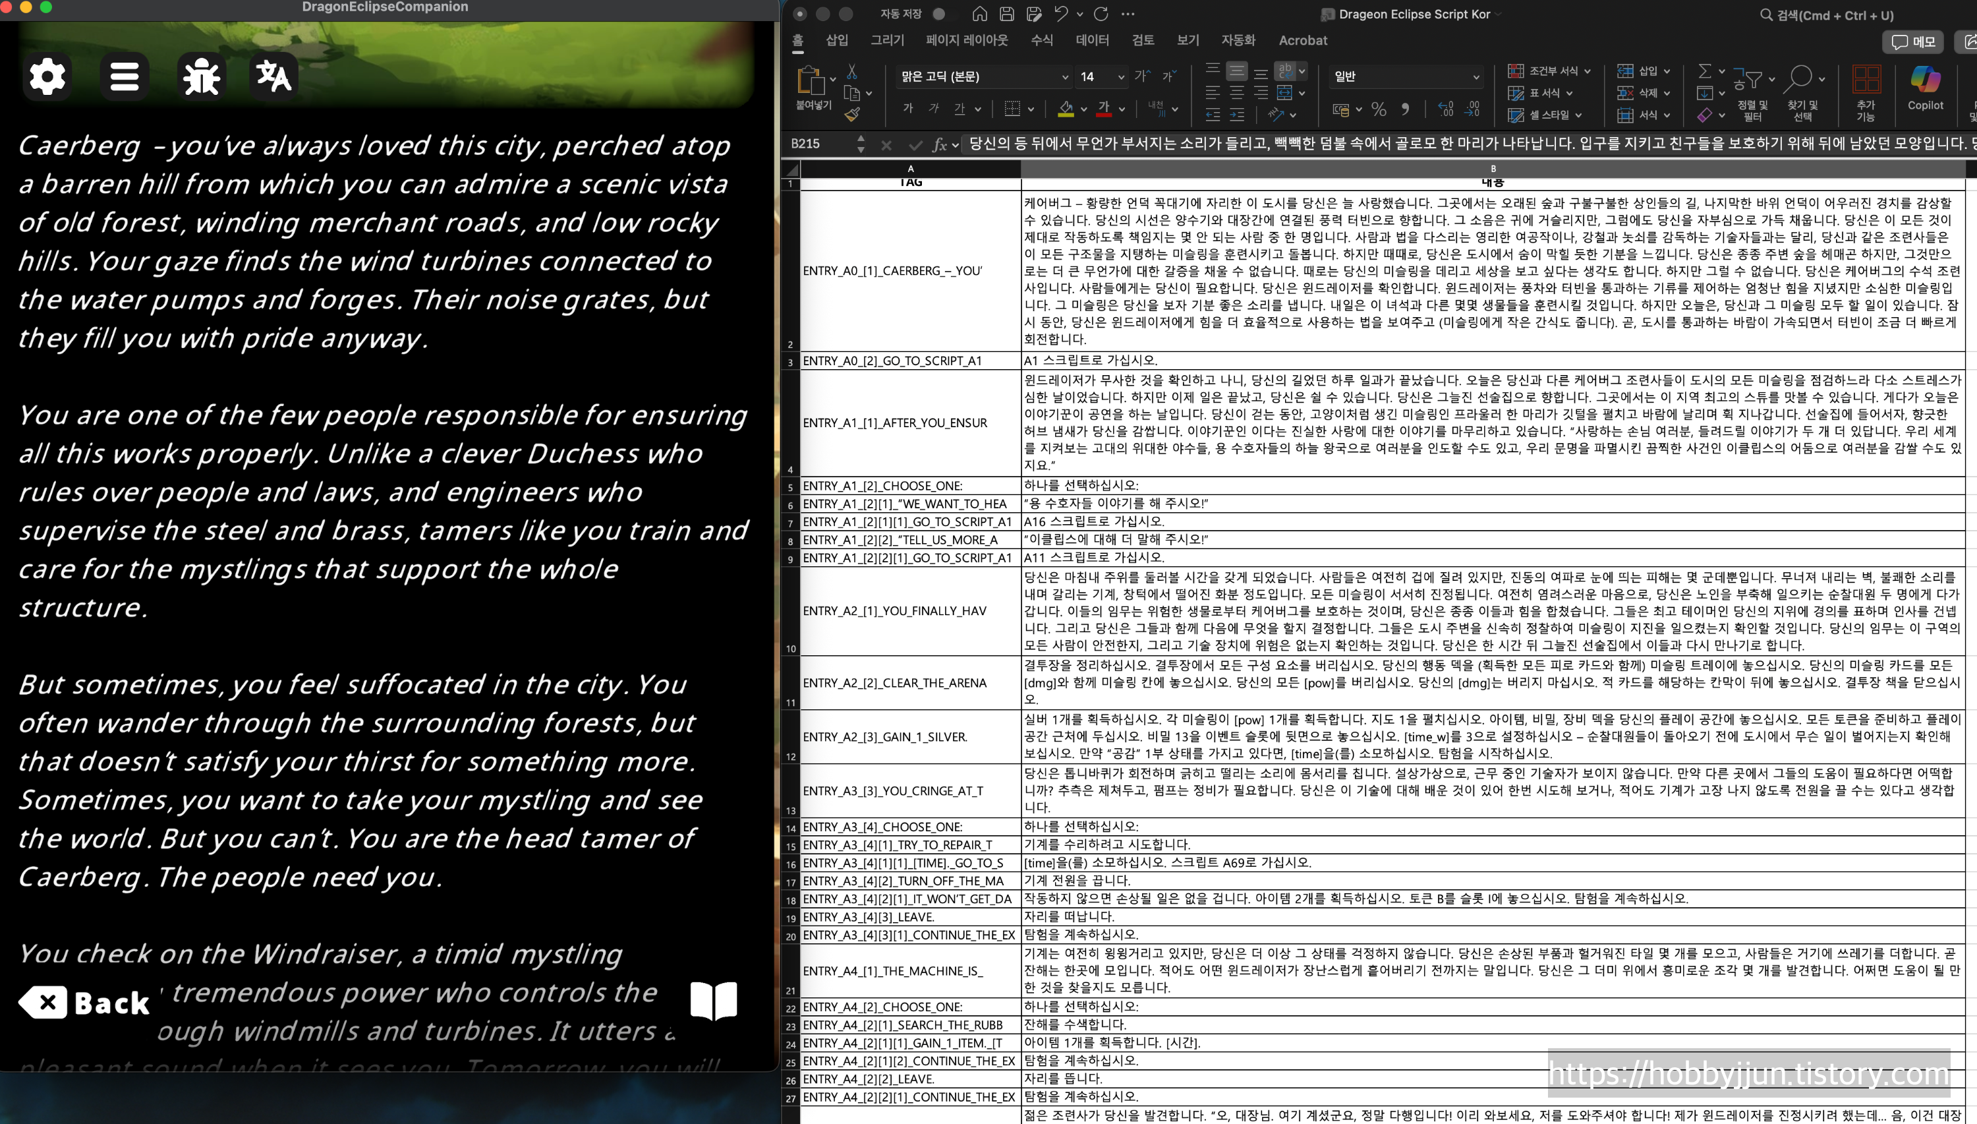Toggle wrap text button
1977x1124 pixels.
tap(1285, 71)
